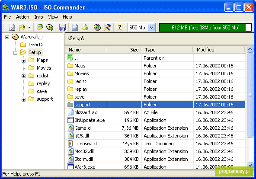Click the Add file toolbar icon

coord(75,27)
